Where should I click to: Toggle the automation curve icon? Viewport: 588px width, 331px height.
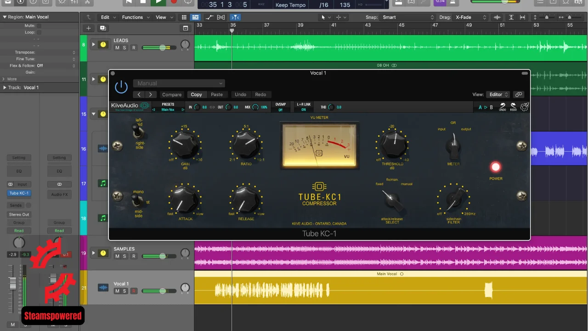click(x=209, y=17)
